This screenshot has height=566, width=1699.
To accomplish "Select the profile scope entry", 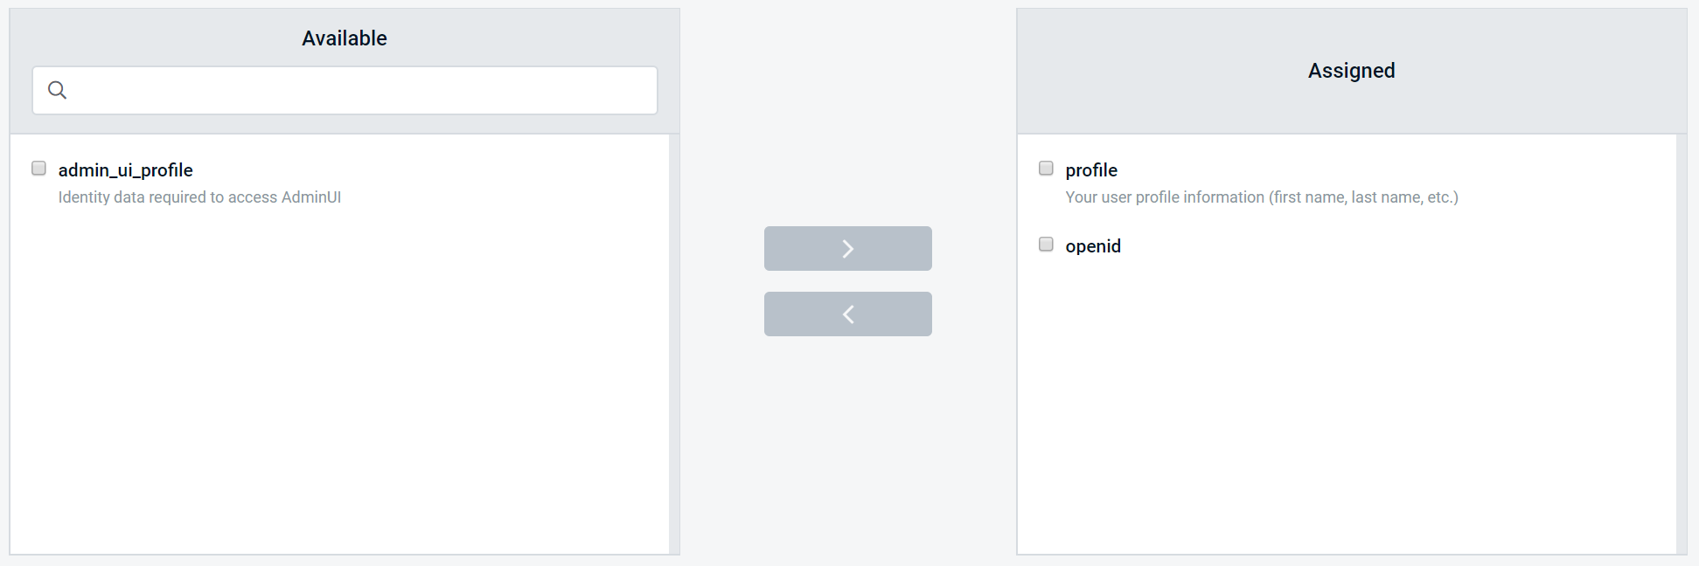I will (1090, 169).
